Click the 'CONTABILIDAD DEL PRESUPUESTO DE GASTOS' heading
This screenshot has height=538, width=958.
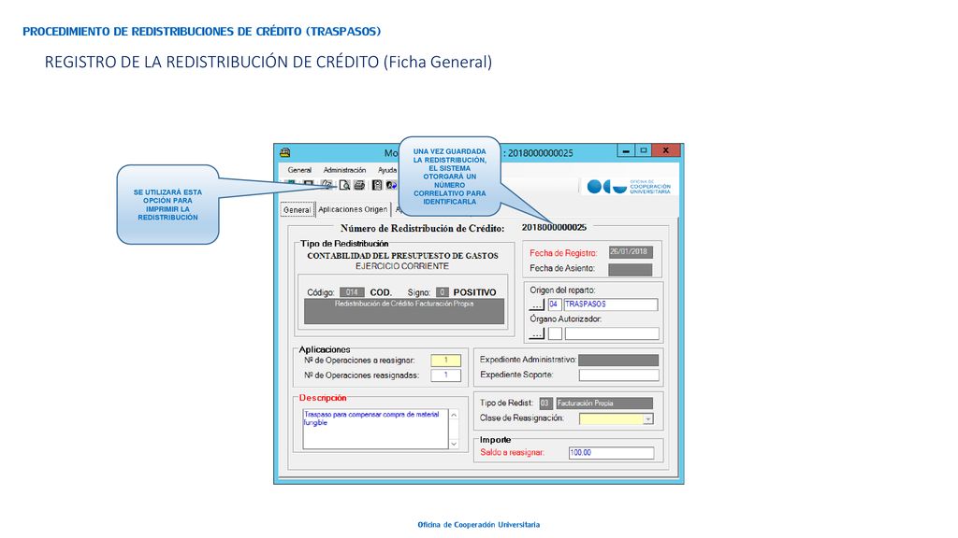tap(402, 256)
